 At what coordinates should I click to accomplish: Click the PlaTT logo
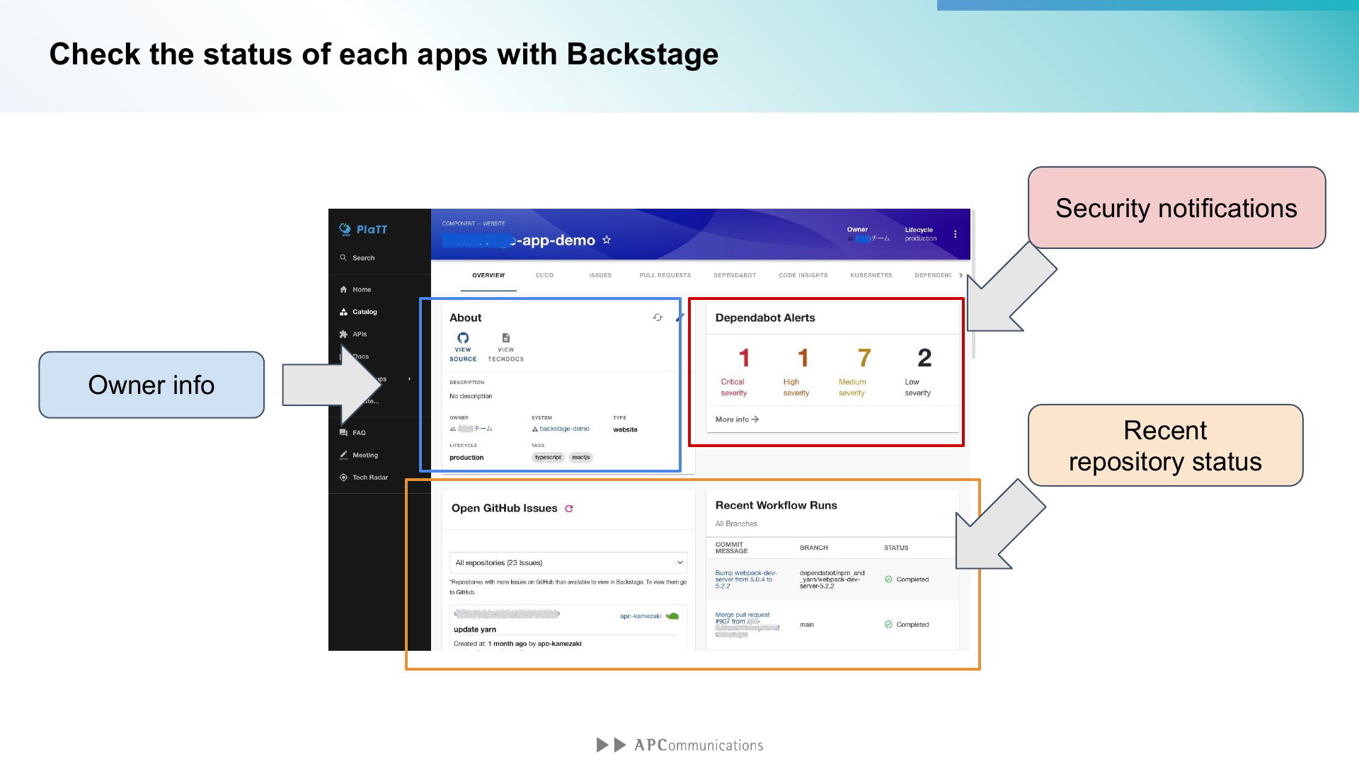tap(363, 229)
